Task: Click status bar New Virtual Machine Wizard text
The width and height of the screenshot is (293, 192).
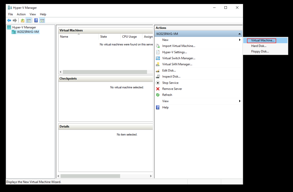Action: coord(34,182)
